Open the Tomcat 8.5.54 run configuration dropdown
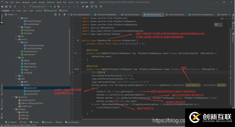The width and height of the screenshot is (235, 127). tap(38, 6)
